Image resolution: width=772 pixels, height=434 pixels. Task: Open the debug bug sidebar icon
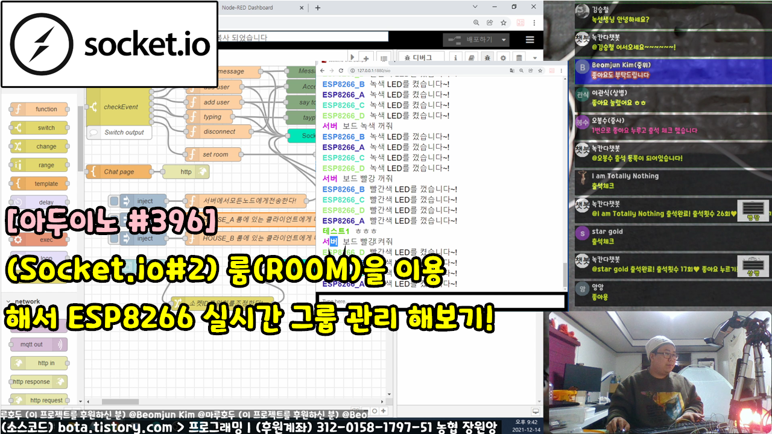coord(487,58)
